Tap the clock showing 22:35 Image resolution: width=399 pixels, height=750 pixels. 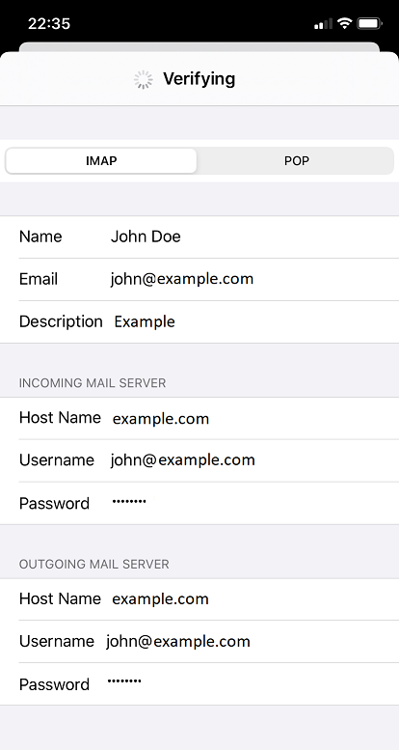(x=49, y=23)
